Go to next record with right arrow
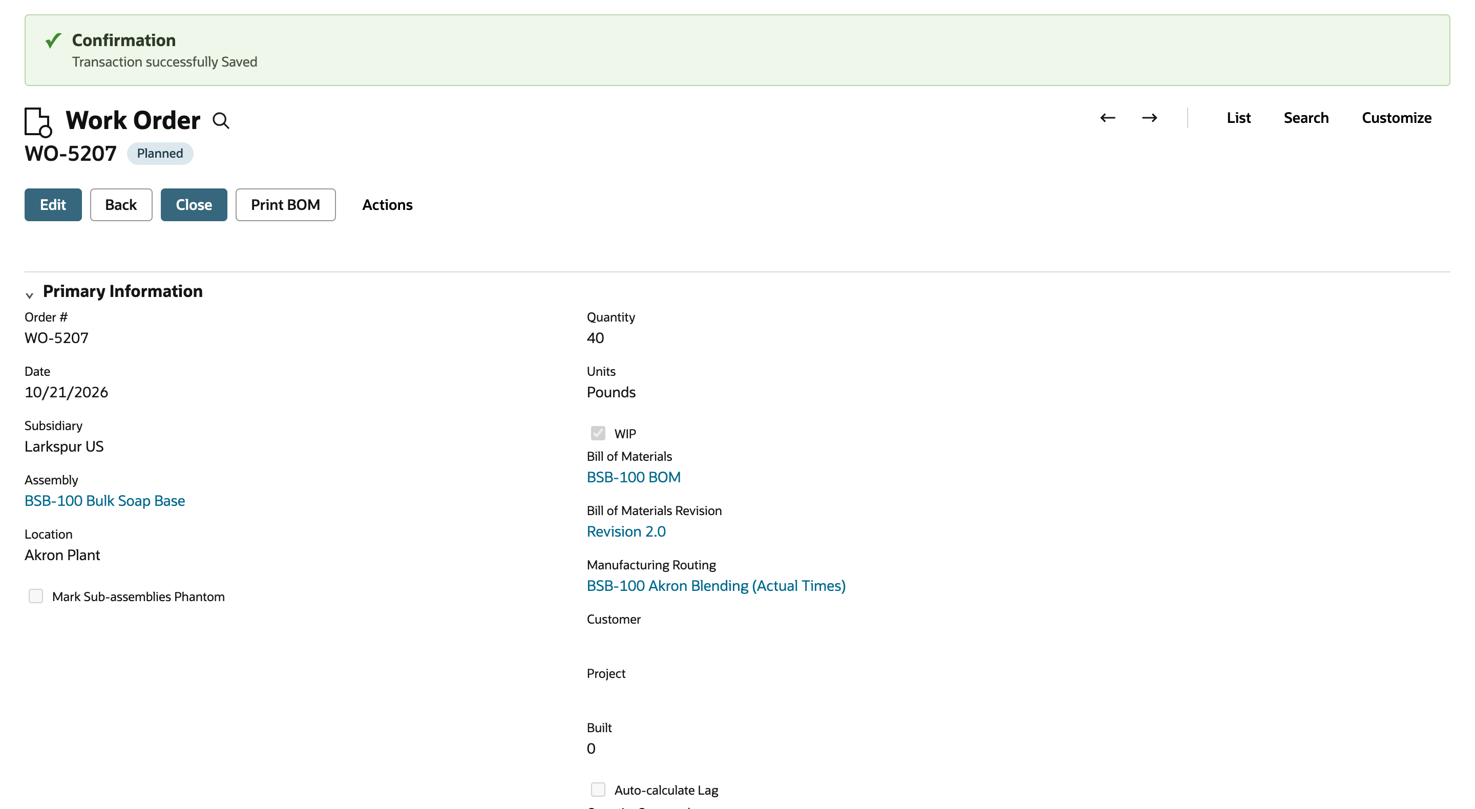 point(1149,118)
